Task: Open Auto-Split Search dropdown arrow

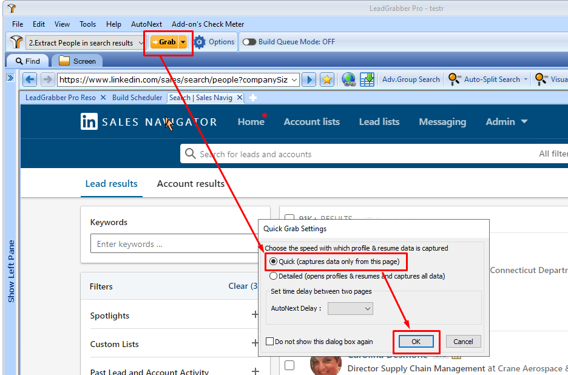Action: (526, 79)
